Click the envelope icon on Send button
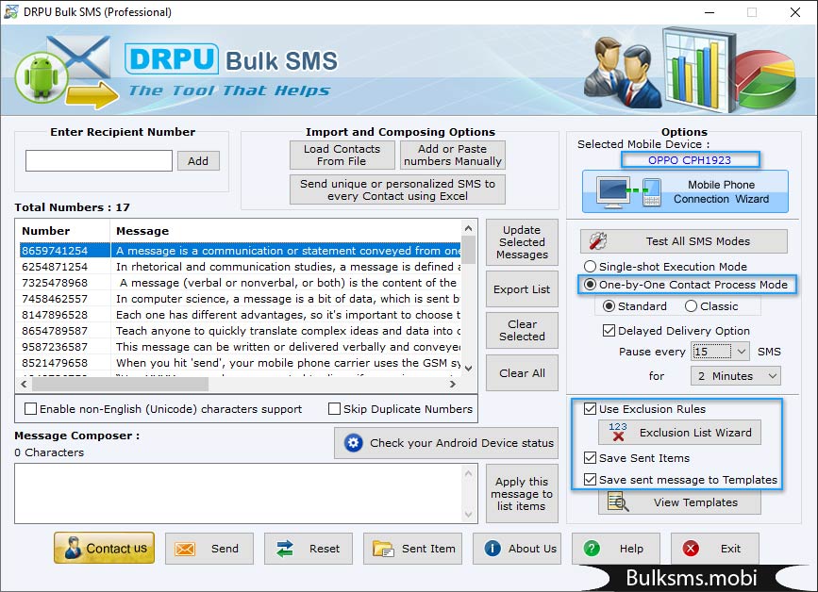The width and height of the screenshot is (818, 592). (x=185, y=549)
